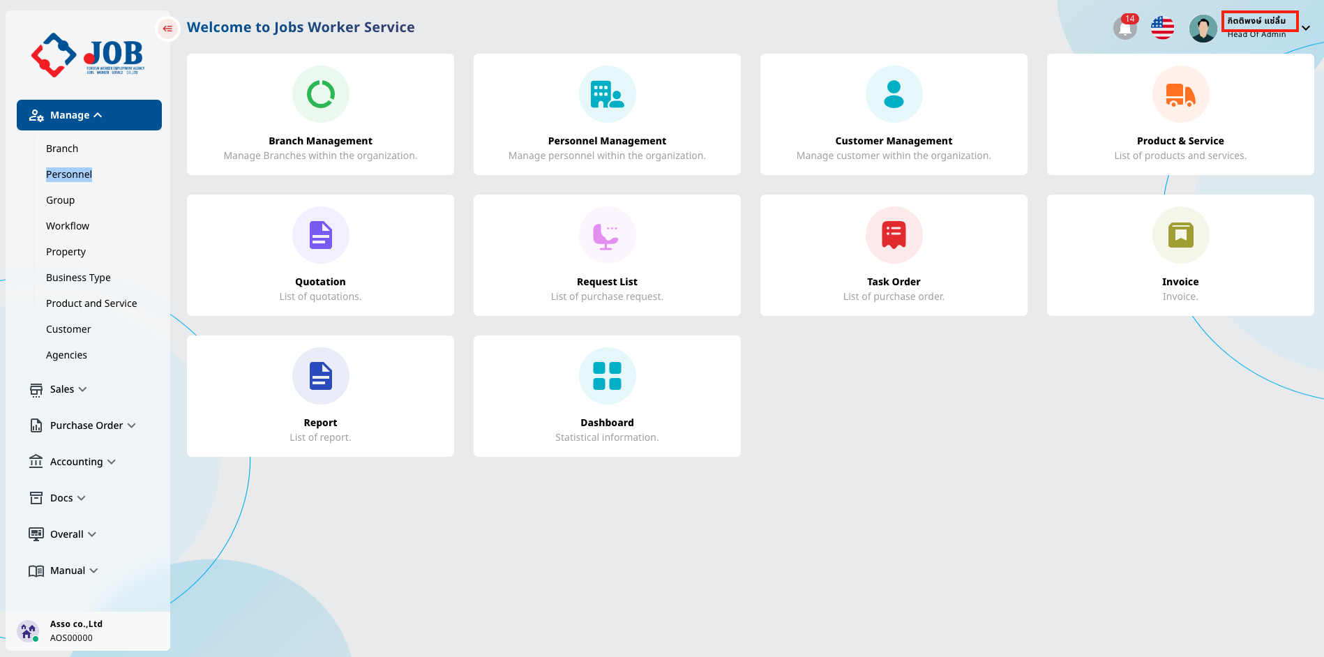
Task: Expand the Sales sidebar menu
Action: (68, 389)
